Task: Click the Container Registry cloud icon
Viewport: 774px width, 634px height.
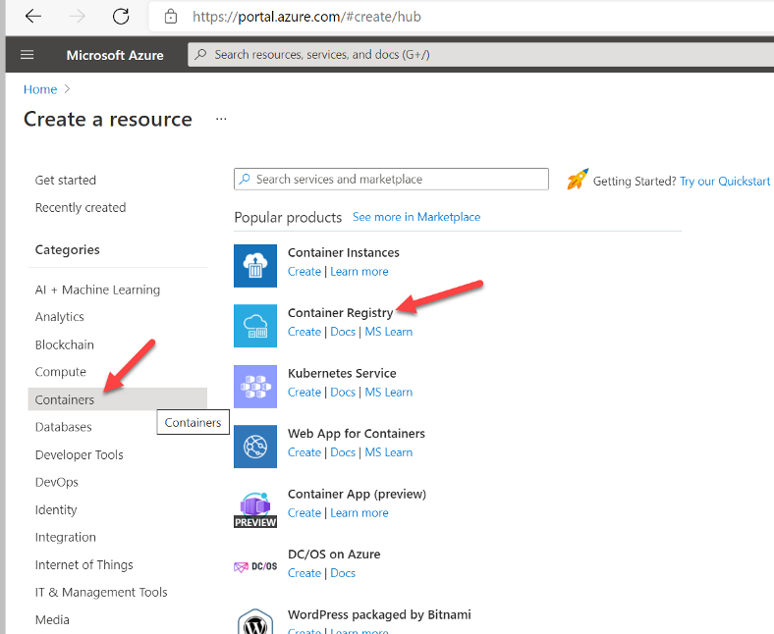Action: (255, 325)
